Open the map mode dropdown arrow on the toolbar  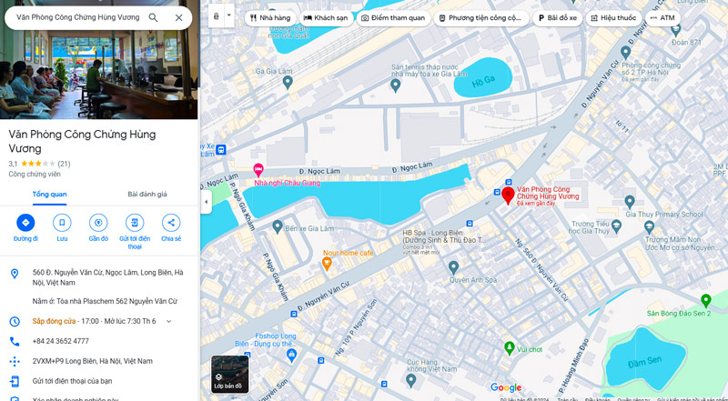tap(229, 15)
